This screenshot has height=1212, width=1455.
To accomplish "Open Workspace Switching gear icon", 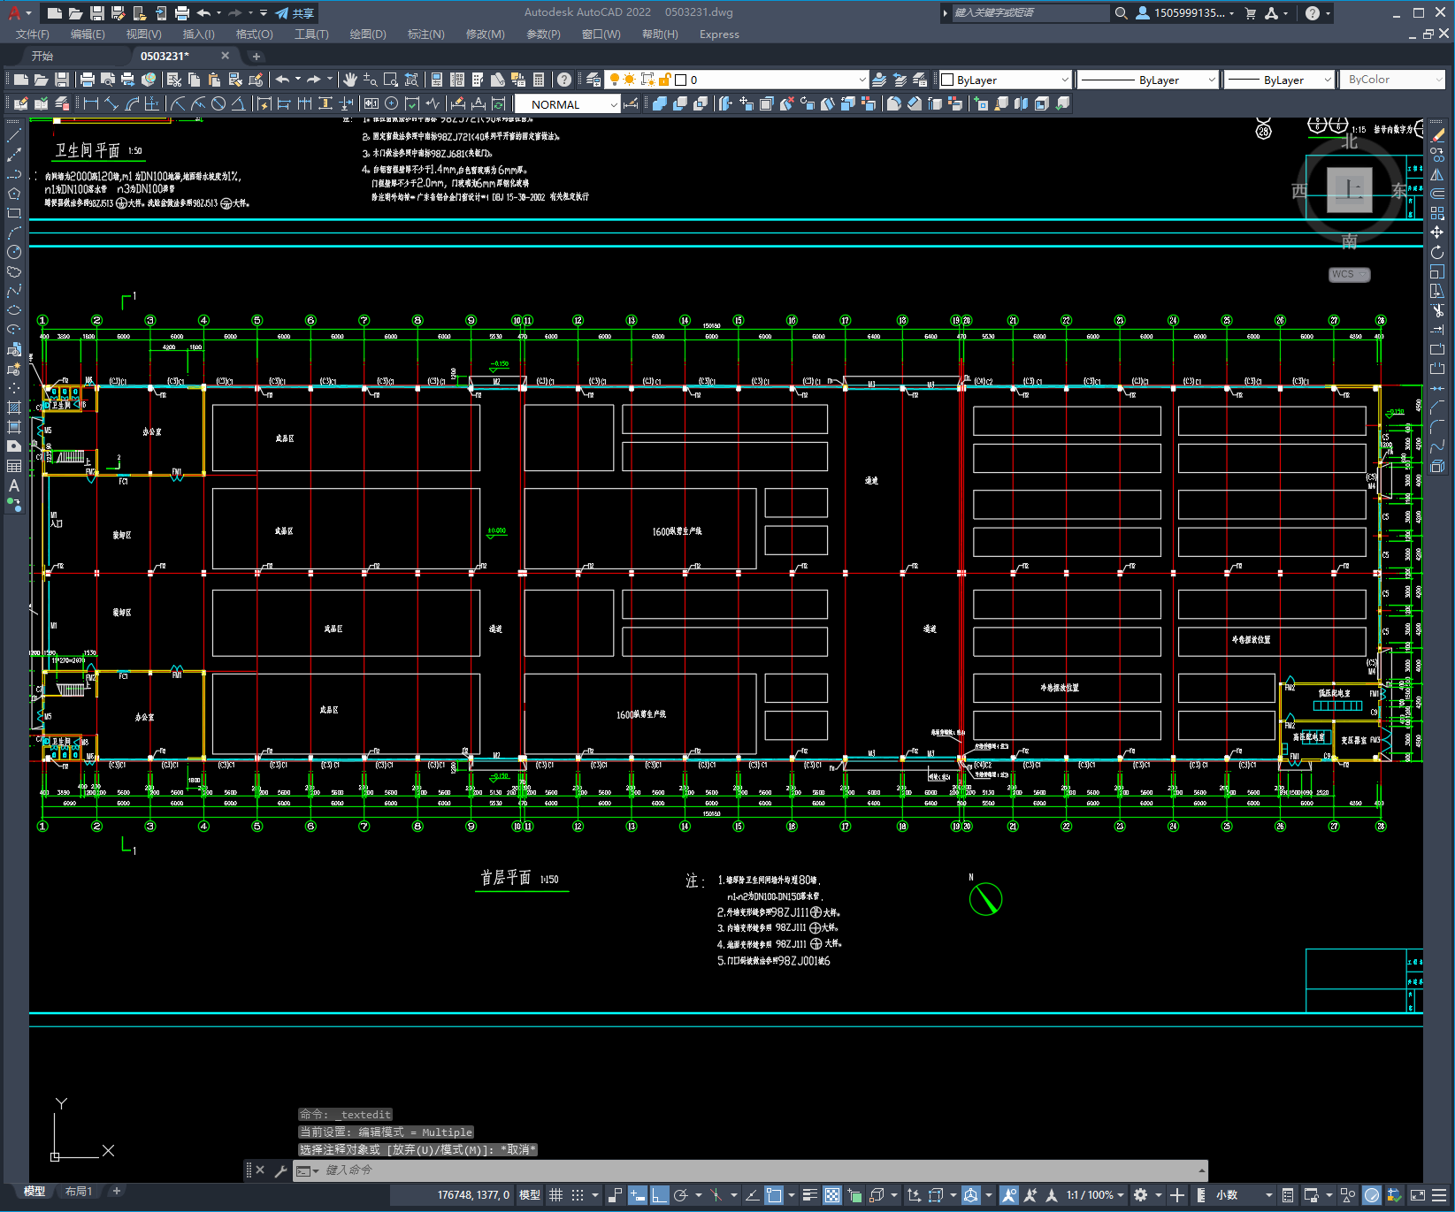I will (x=1141, y=1195).
